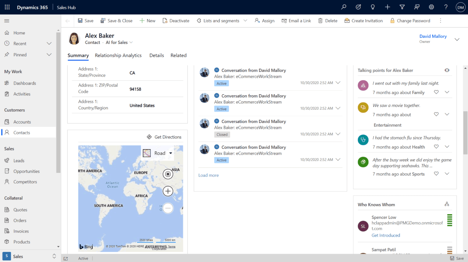This screenshot has width=468, height=262.
Task: Expand the header chevron next to Owner
Action: click(x=457, y=39)
